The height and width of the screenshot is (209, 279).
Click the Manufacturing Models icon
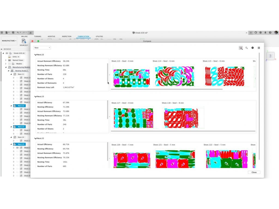(x=10, y=67)
